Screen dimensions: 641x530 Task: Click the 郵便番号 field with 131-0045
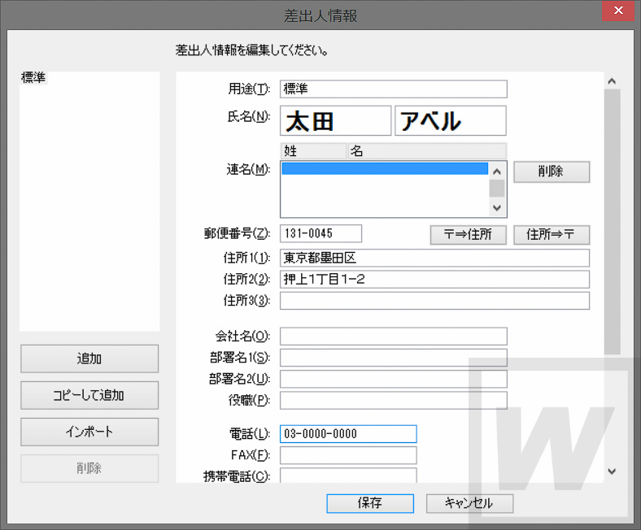(321, 233)
